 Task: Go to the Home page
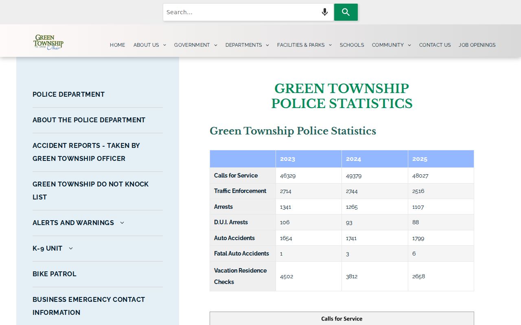click(118, 45)
